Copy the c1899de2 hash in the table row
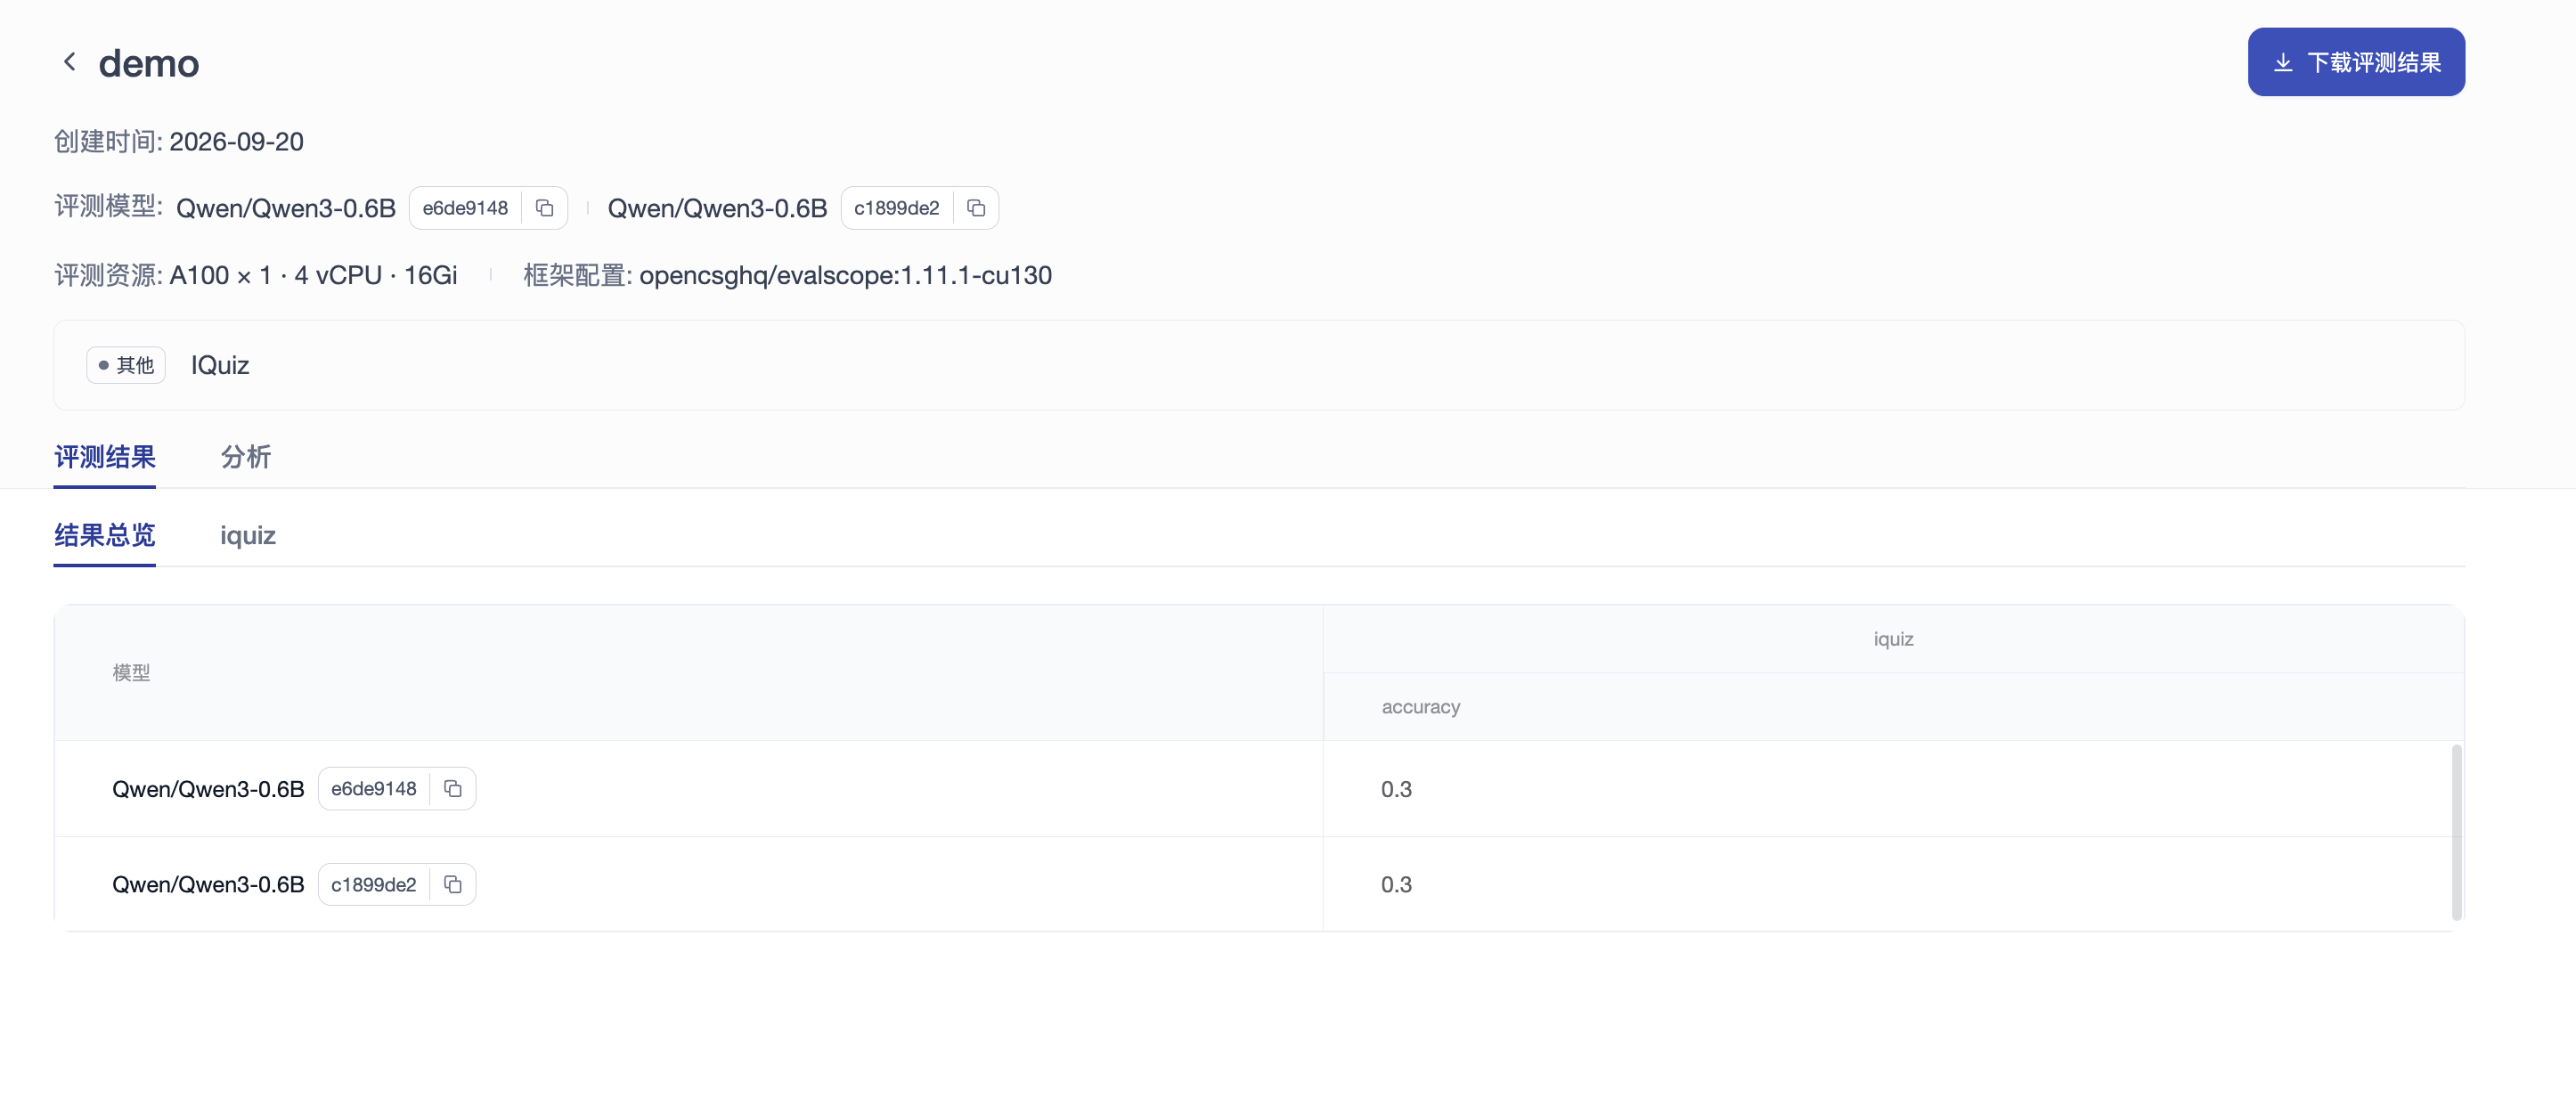Screen dimensions: 2576x1115 [453, 885]
